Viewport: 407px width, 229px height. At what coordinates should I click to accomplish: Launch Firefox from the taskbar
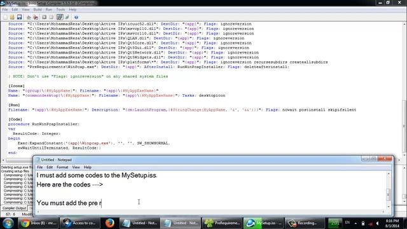pyautogui.click(x=109, y=223)
